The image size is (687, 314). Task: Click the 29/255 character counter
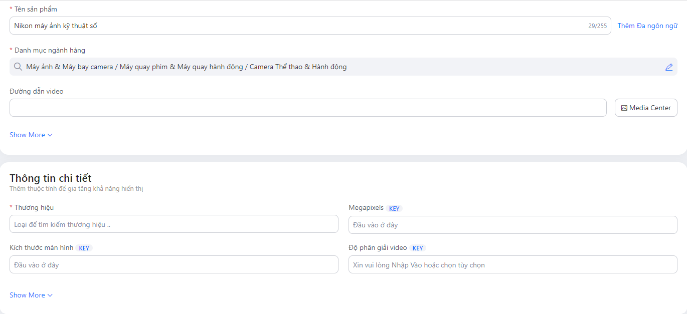[597, 26]
